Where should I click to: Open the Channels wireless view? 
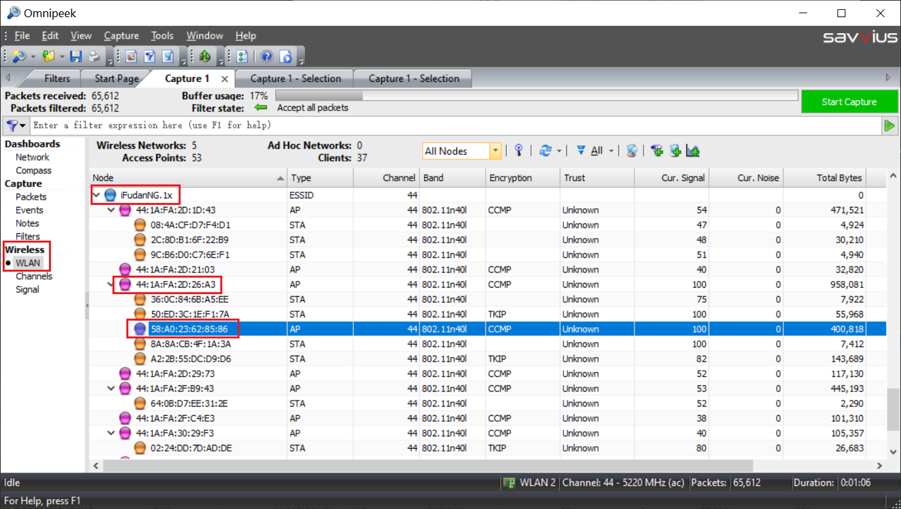(x=34, y=276)
